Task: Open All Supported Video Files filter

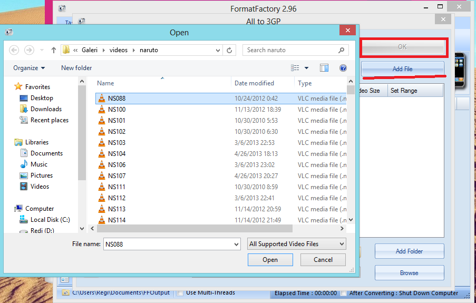Action: (297, 244)
